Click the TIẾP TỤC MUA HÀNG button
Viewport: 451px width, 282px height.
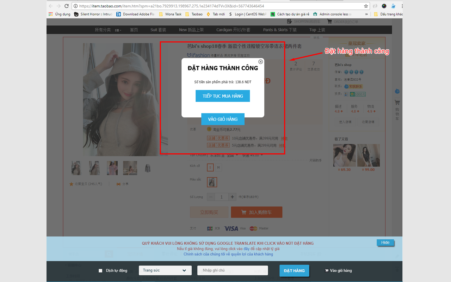click(223, 96)
